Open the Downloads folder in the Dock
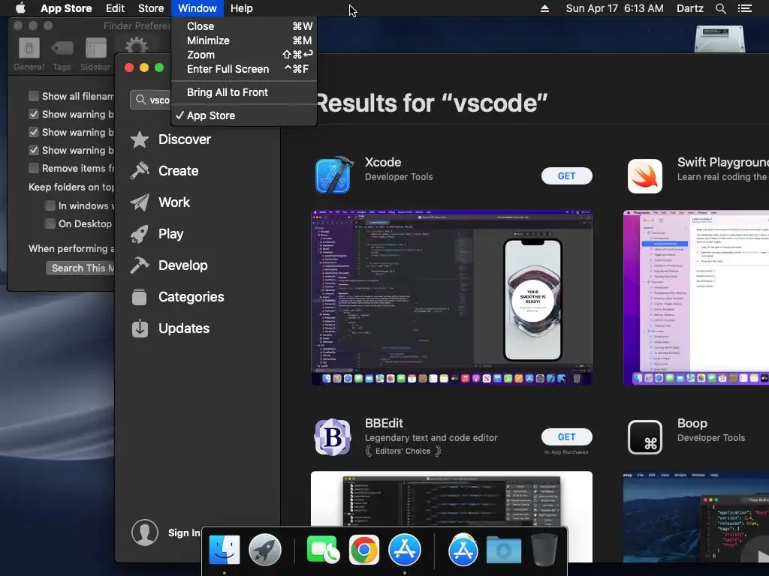Viewport: 769px width, 576px height. (x=504, y=550)
